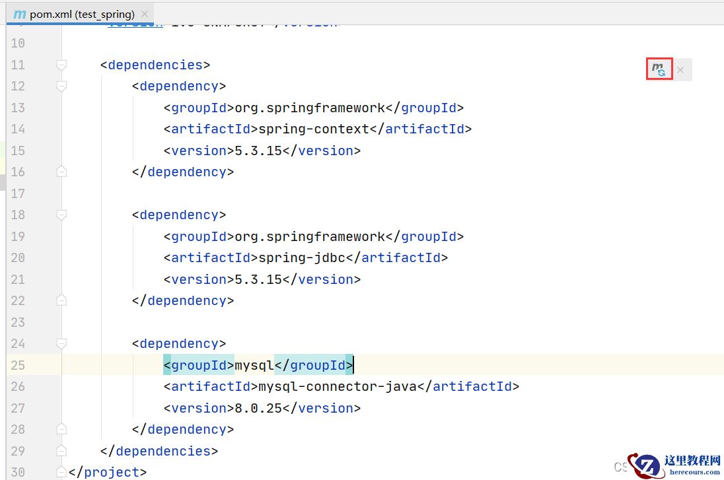Click the <dependency> opening tag on line 18

click(x=179, y=215)
